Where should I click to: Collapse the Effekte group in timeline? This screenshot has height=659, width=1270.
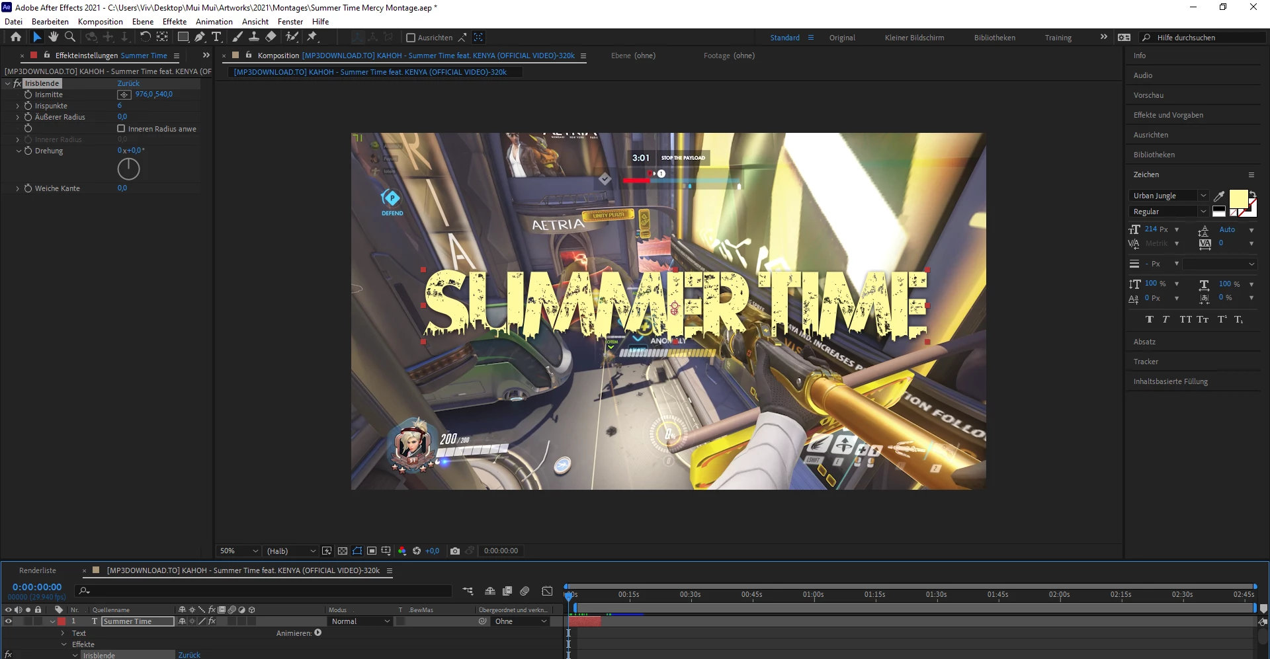click(63, 644)
